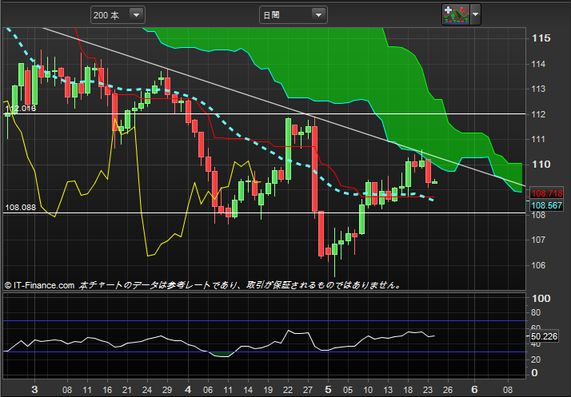
Task: Click the 110 price axis label
Action: 541,165
